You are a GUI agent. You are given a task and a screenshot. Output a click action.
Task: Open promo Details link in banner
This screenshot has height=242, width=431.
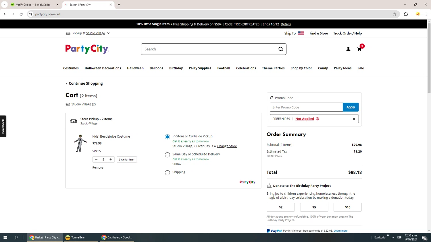pos(286,24)
